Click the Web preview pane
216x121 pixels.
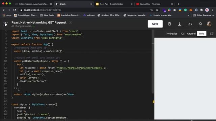[185, 78]
